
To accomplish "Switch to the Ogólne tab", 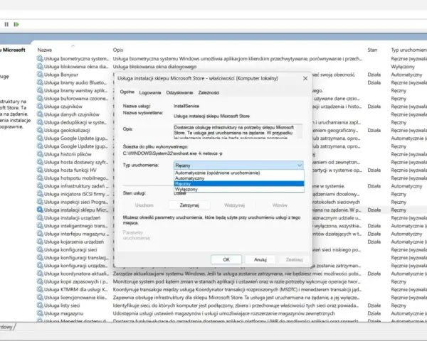I will pyautogui.click(x=127, y=92).
